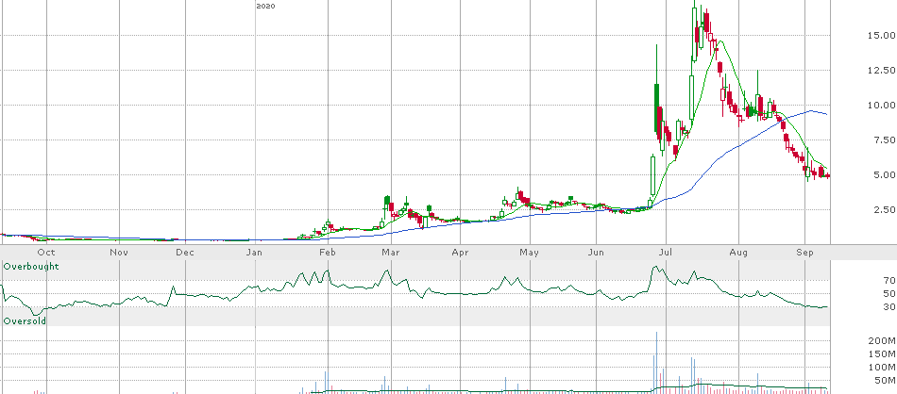Click the 5.00 price axis label

[x=885, y=174]
